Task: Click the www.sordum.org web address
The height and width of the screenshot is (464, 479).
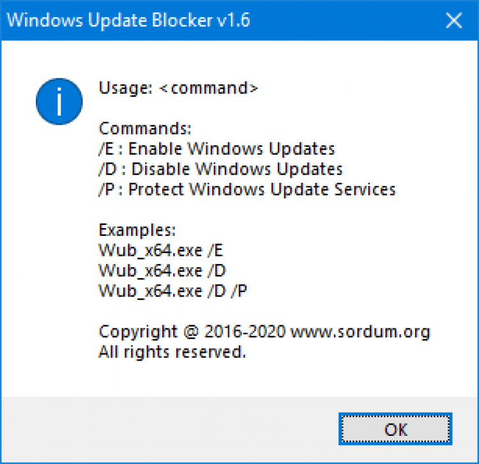Action: point(360,332)
